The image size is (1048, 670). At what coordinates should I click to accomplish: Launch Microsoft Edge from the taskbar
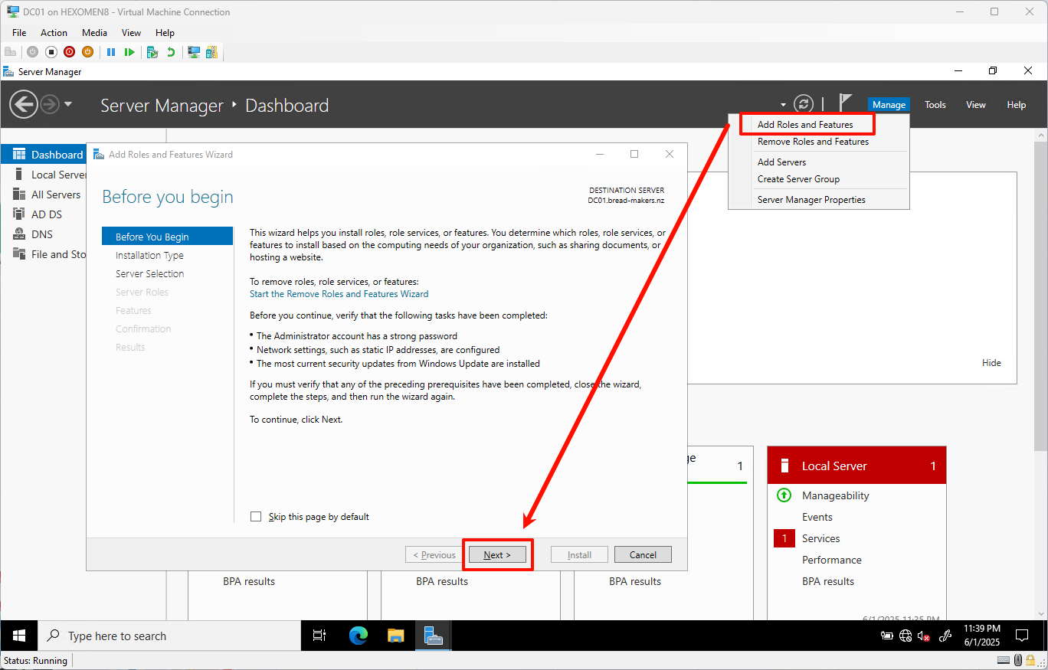(358, 636)
